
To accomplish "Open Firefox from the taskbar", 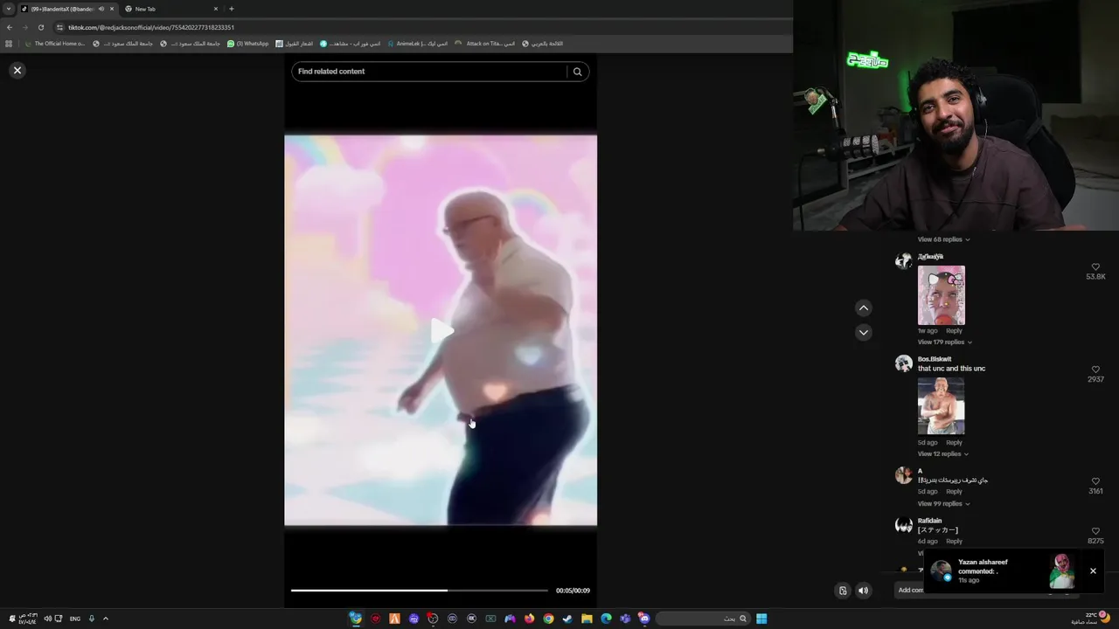I will (529, 619).
